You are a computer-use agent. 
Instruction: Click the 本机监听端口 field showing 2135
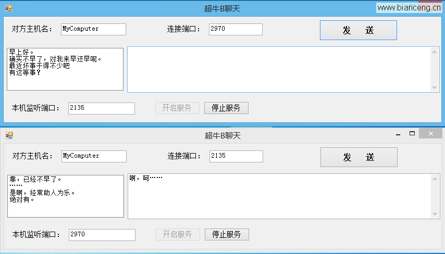pyautogui.click(x=102, y=108)
